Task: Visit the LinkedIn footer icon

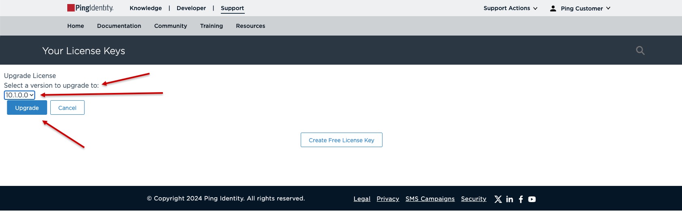Action: tap(509, 199)
